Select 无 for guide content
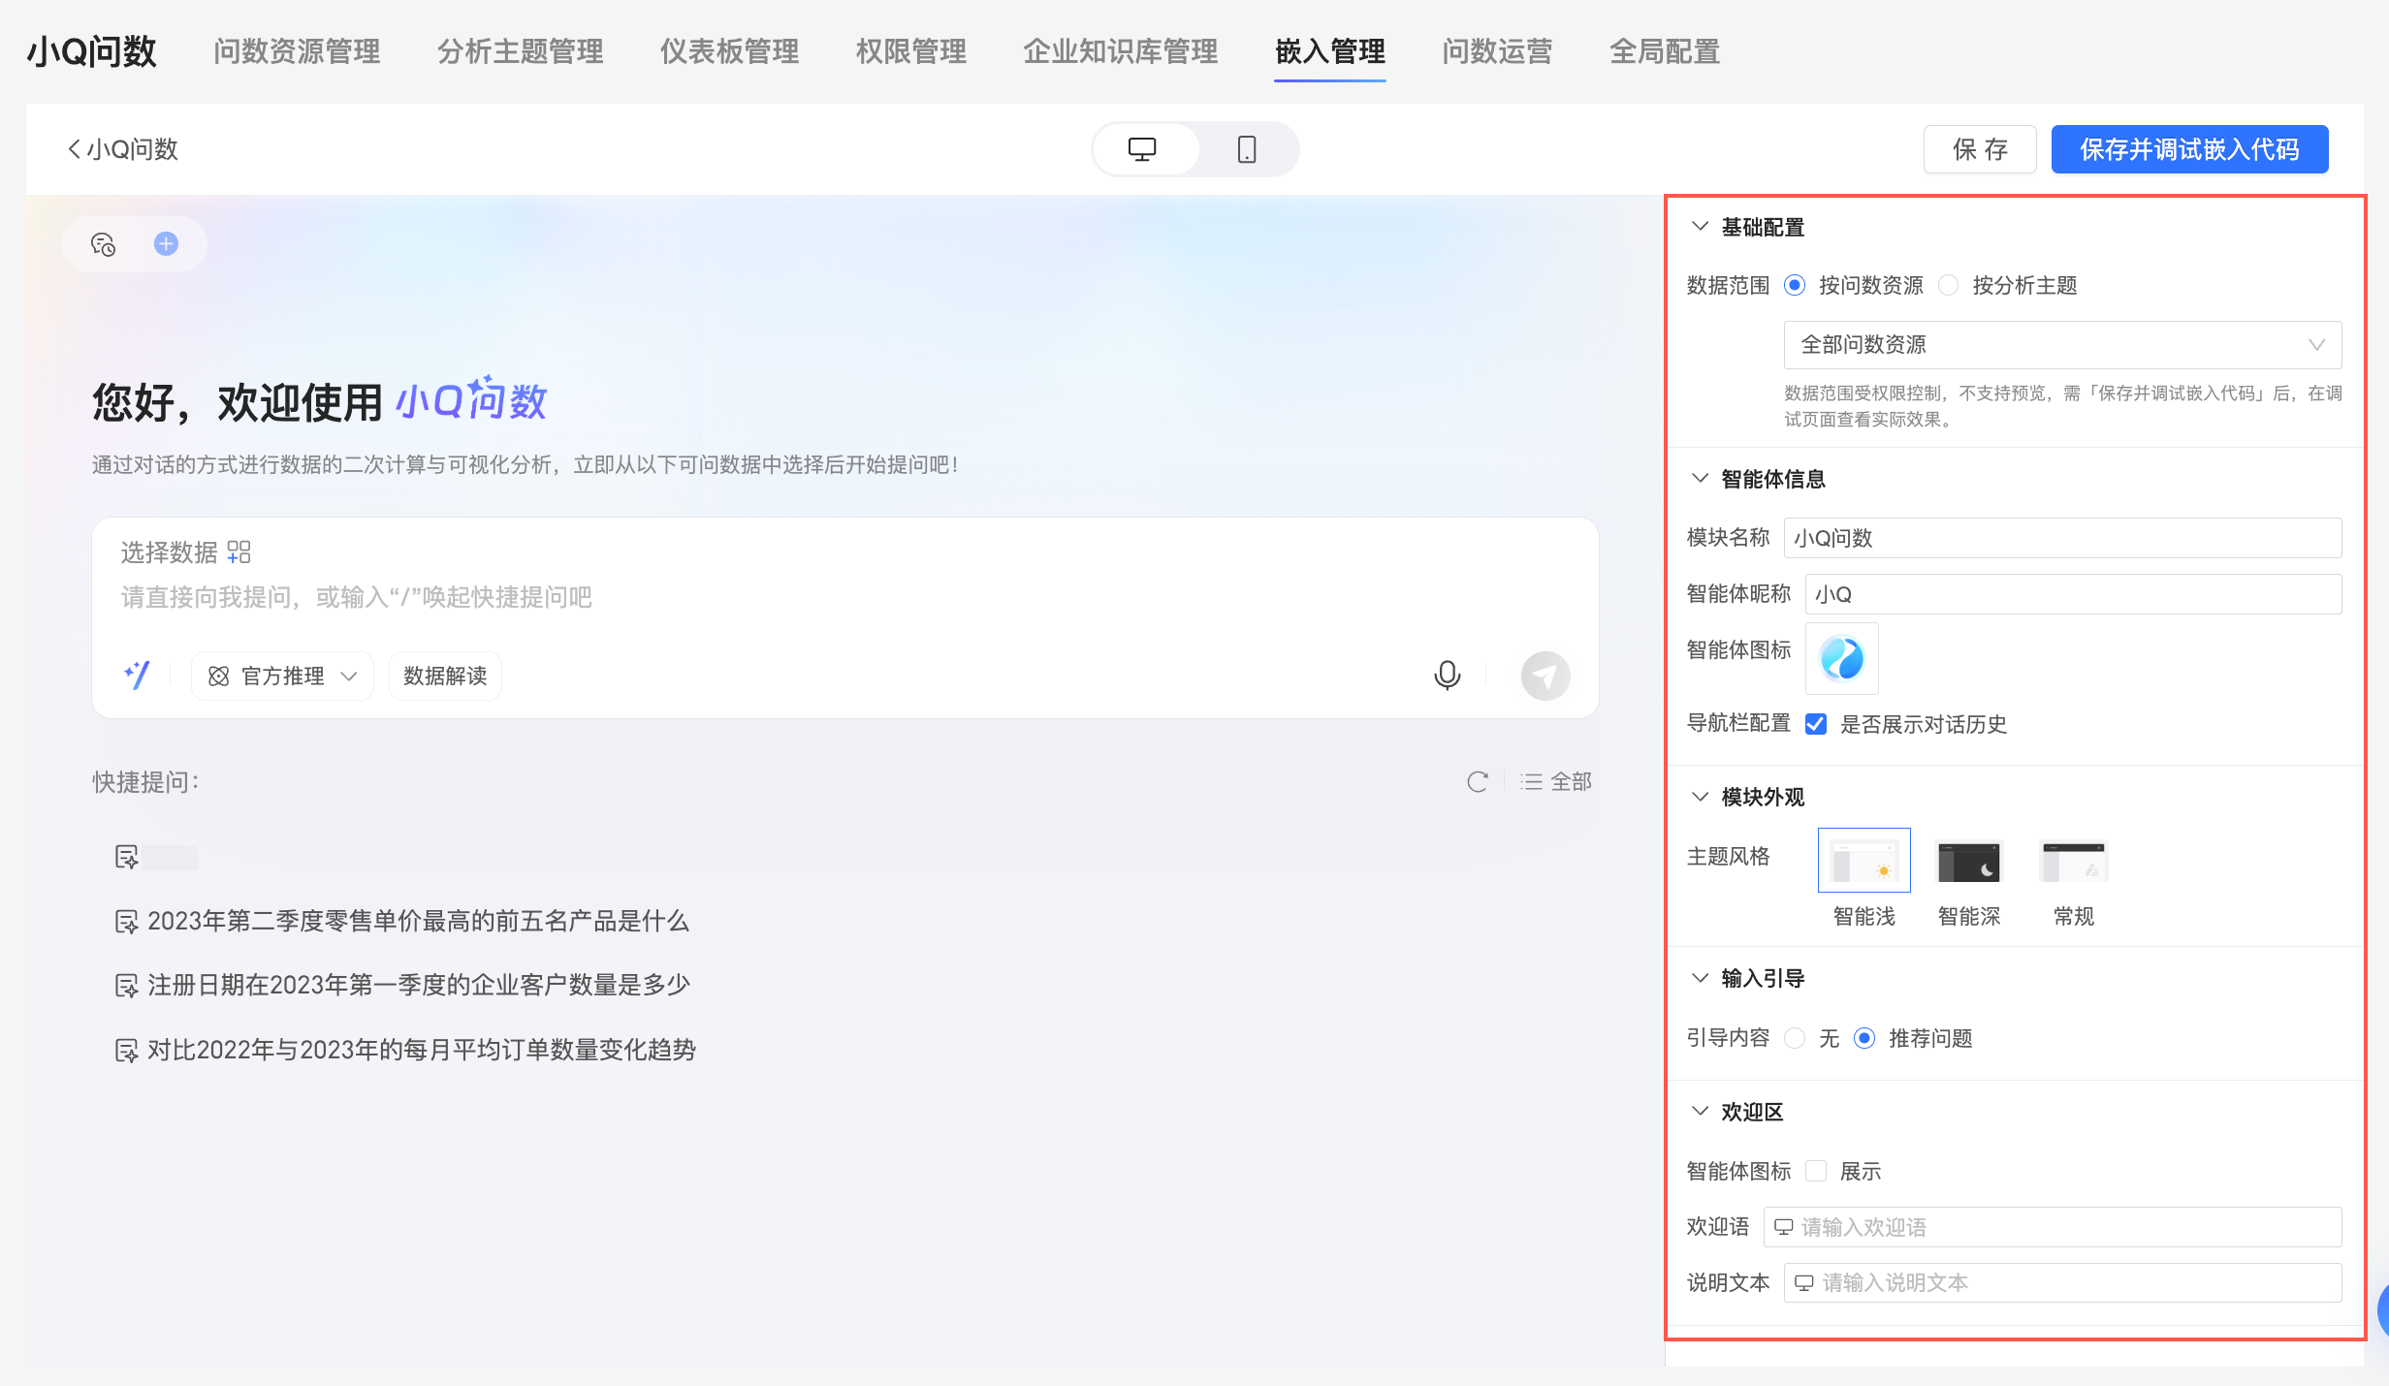The image size is (2389, 1386). coord(1795,1038)
